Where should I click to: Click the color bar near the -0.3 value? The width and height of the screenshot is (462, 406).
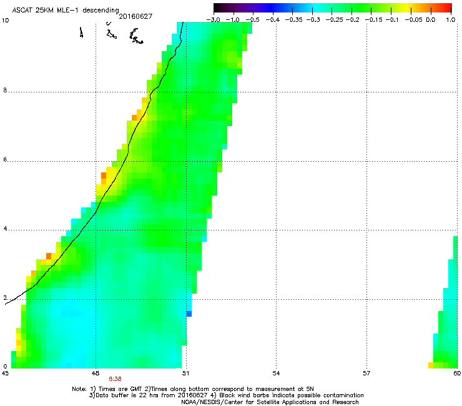coord(313,8)
